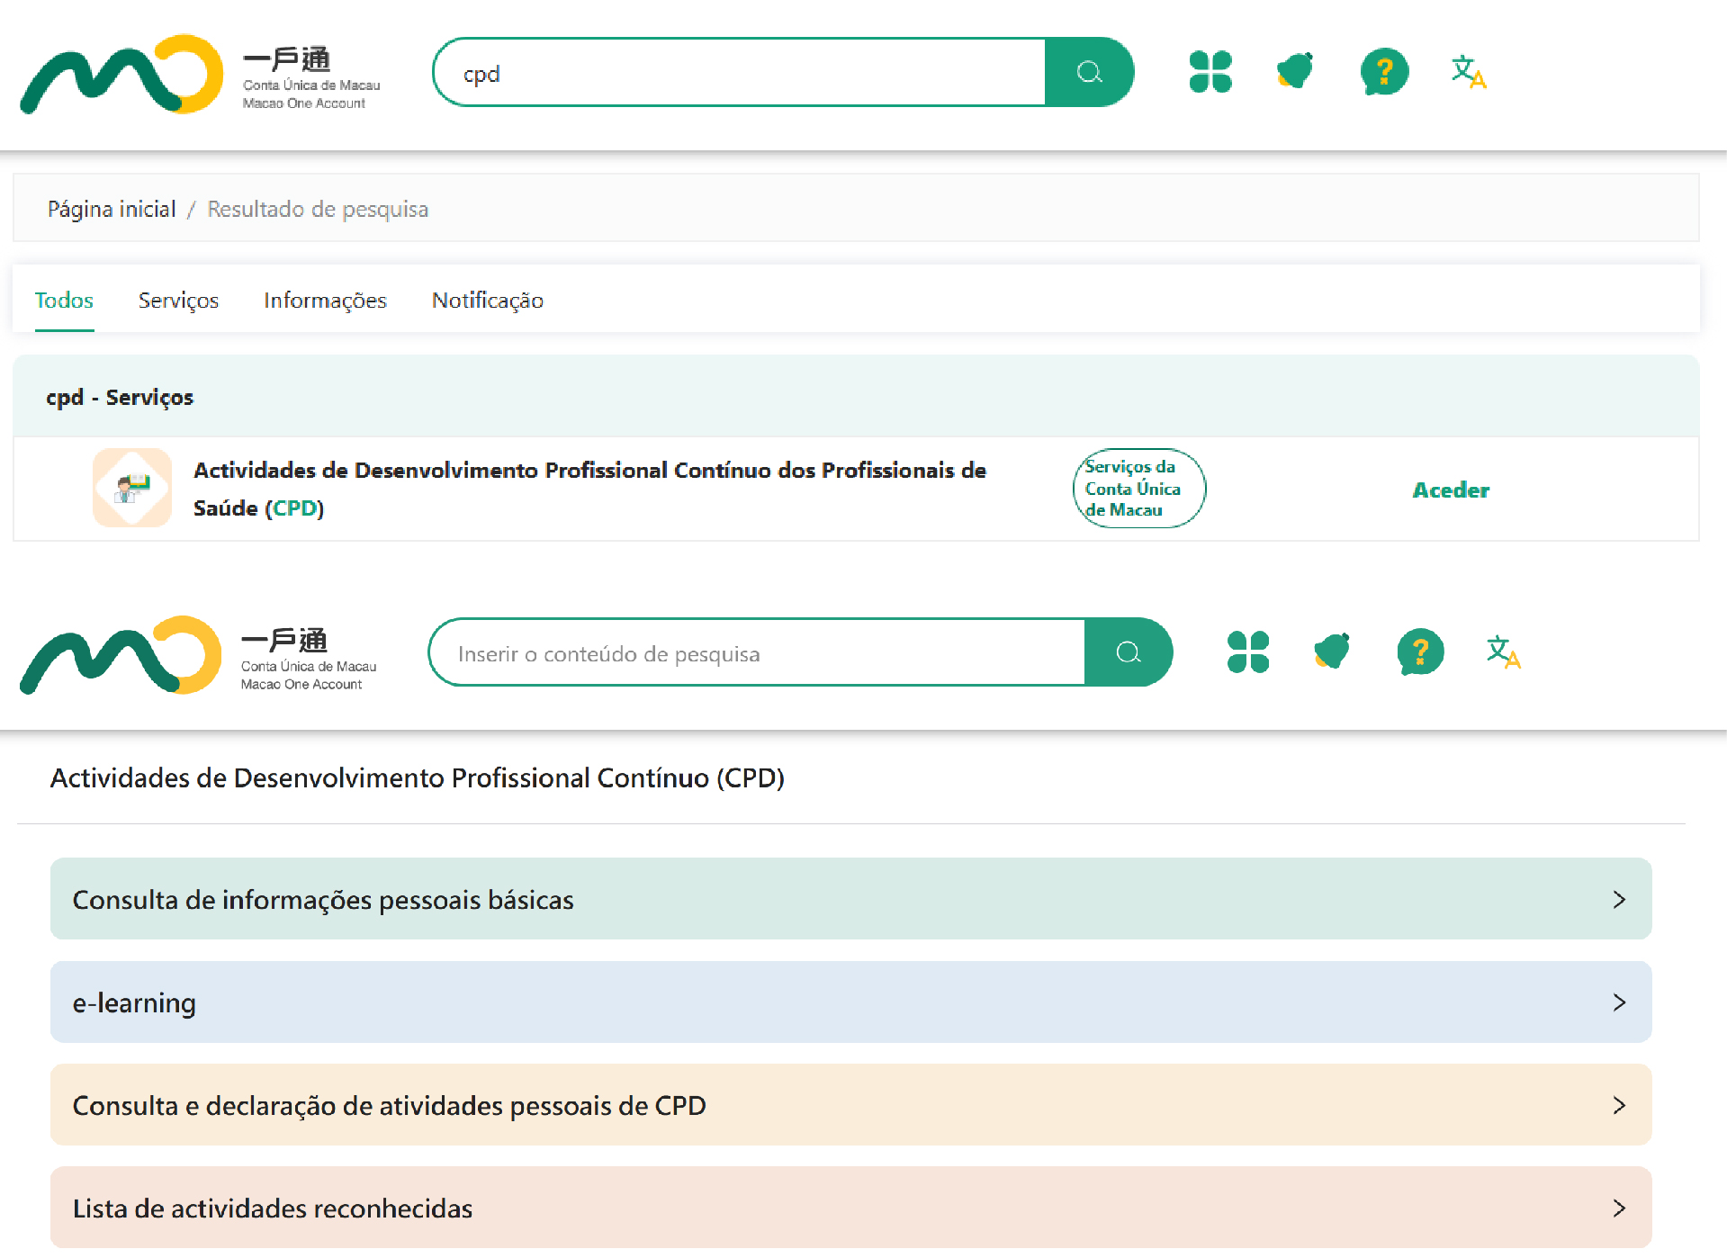Open the notification bell in top header
Image resolution: width=1727 pixels, height=1258 pixels.
point(1294,71)
